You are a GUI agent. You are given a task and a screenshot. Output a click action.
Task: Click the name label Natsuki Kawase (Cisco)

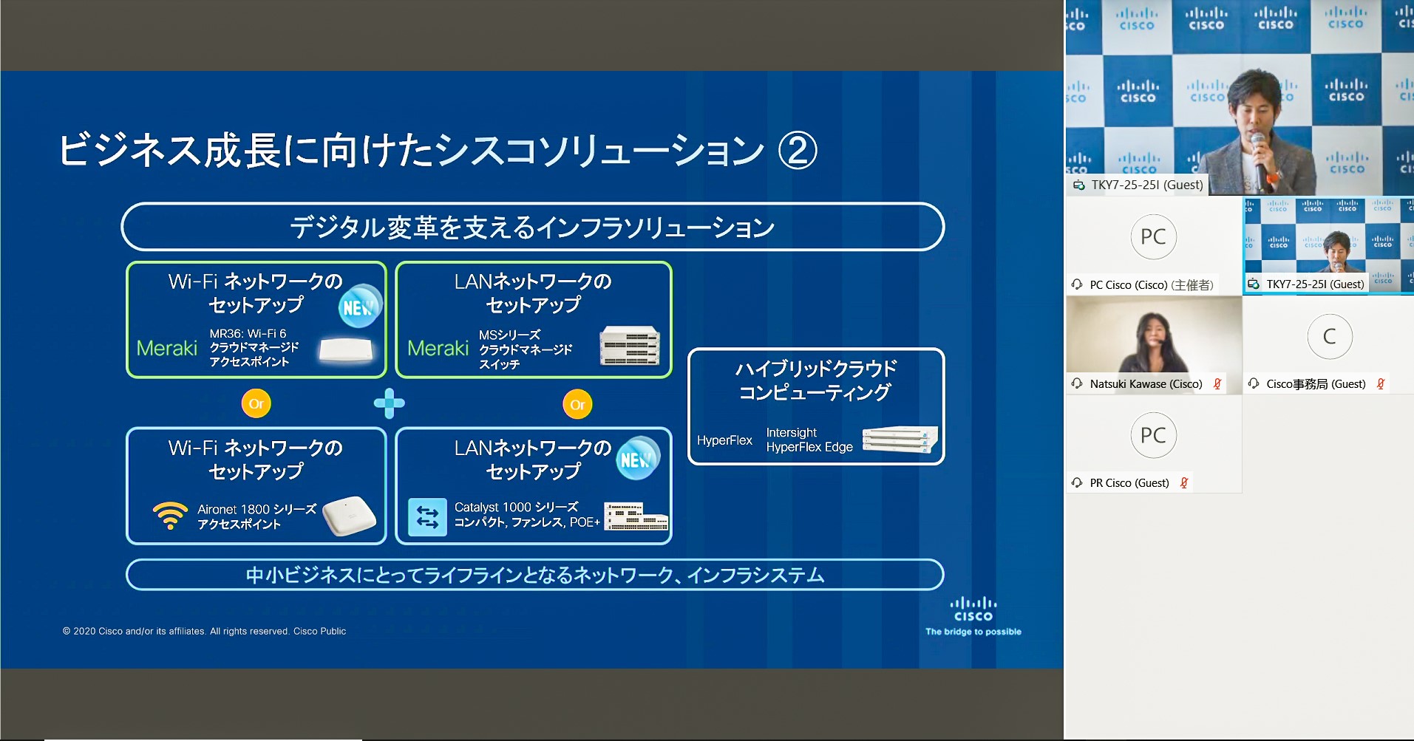(x=1146, y=383)
